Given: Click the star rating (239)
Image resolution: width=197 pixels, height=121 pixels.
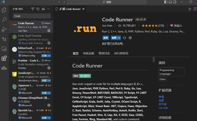Looking at the screenshot, I should pyautogui.click(x=153, y=26).
